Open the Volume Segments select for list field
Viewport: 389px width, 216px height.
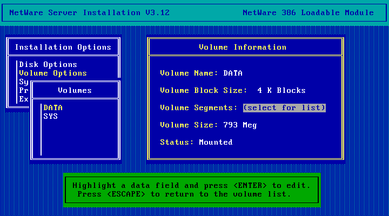[x=284, y=108]
